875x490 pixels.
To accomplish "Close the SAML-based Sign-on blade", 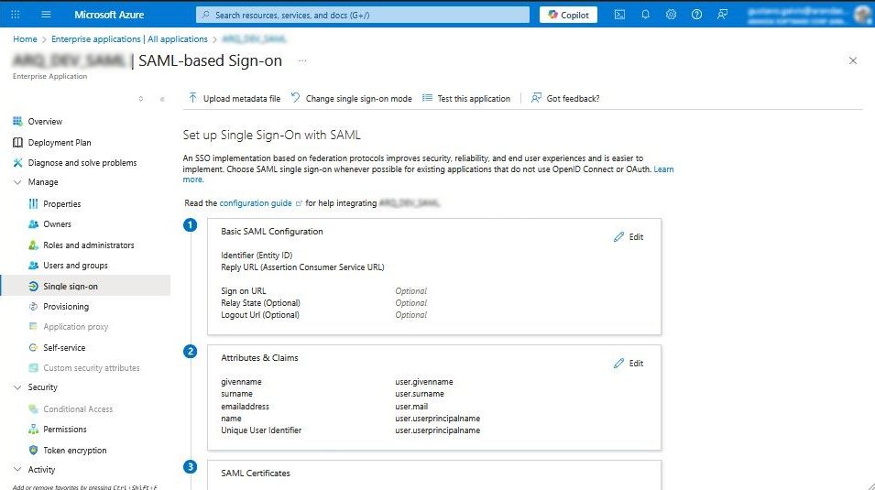I will click(853, 60).
